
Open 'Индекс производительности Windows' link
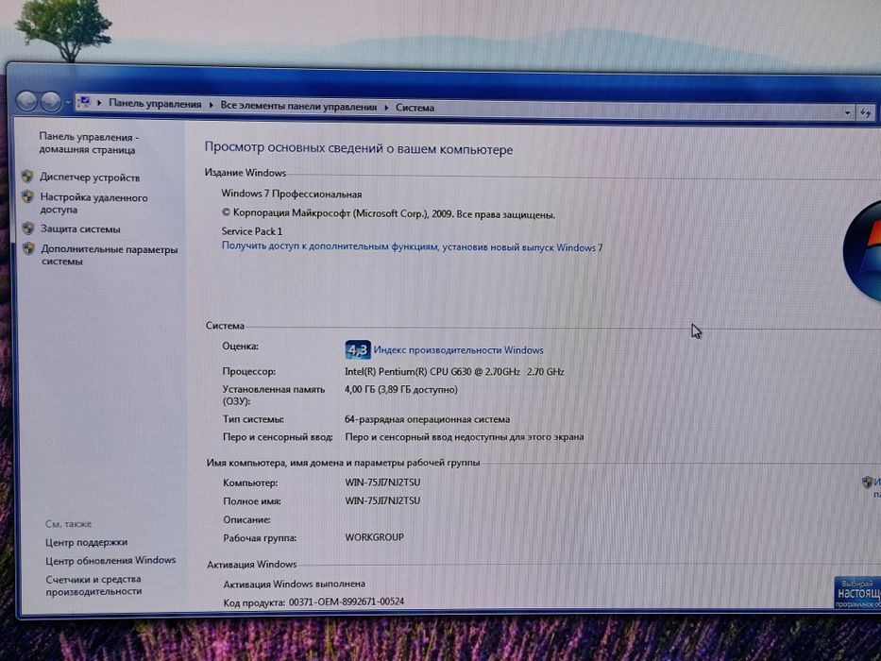point(459,350)
